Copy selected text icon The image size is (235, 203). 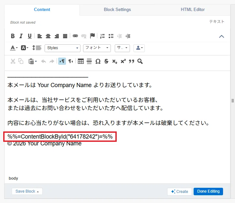(21, 61)
